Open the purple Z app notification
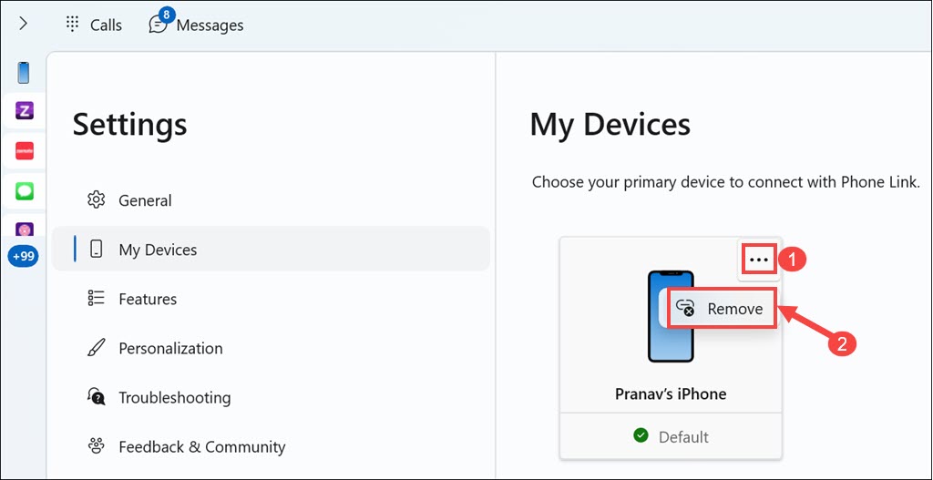Viewport: 933px width, 480px height. [25, 111]
